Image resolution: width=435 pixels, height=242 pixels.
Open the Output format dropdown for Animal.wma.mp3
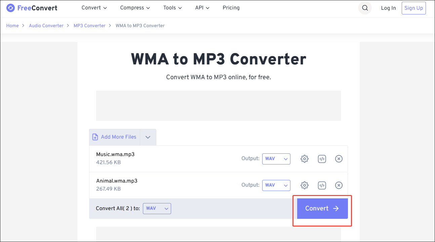click(276, 185)
